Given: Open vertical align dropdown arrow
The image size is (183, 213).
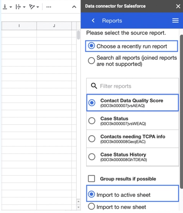Looking at the screenshot, I should click(11, 7).
